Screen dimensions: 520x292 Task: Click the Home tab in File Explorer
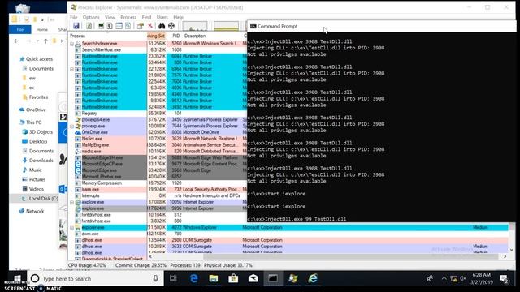pos(41,29)
